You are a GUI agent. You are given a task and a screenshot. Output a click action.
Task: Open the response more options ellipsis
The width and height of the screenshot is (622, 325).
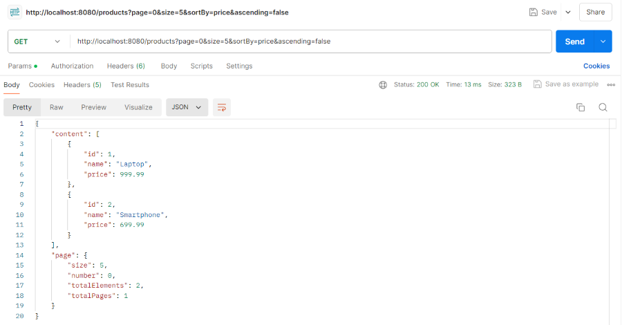611,84
